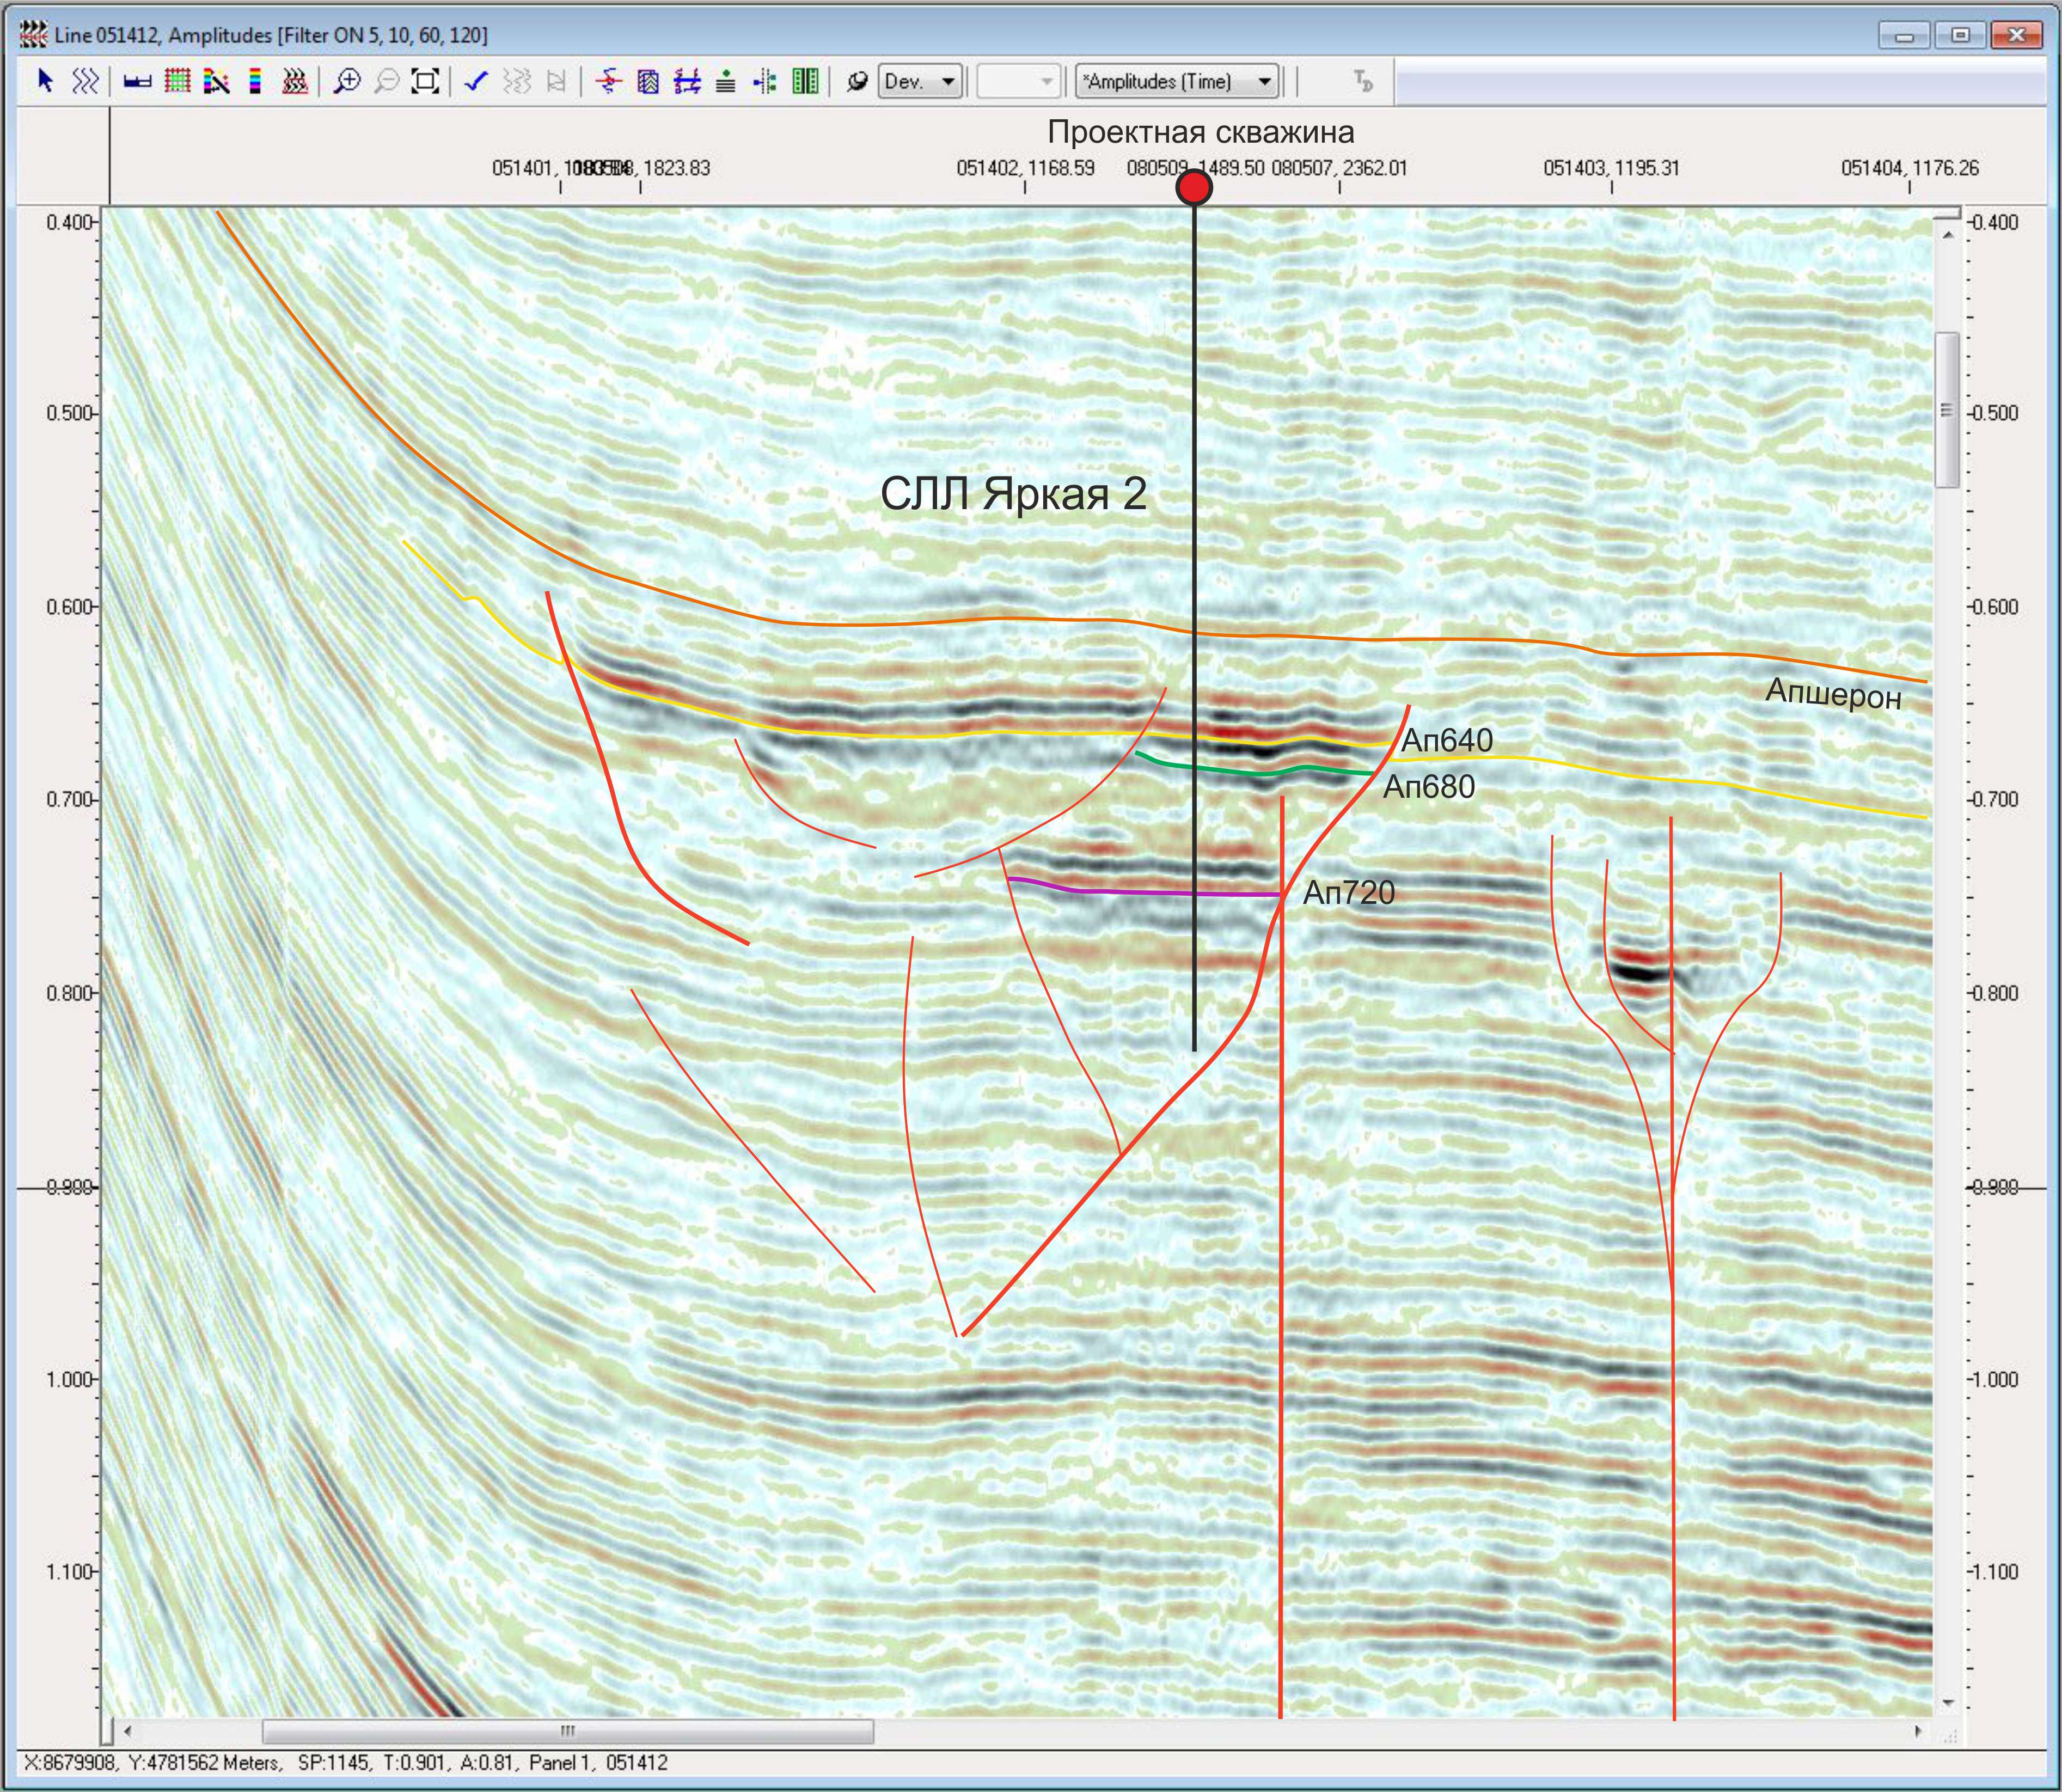This screenshot has width=2062, height=1792.
Task: Click the Проектная скважина well title
Action: 1200,132
